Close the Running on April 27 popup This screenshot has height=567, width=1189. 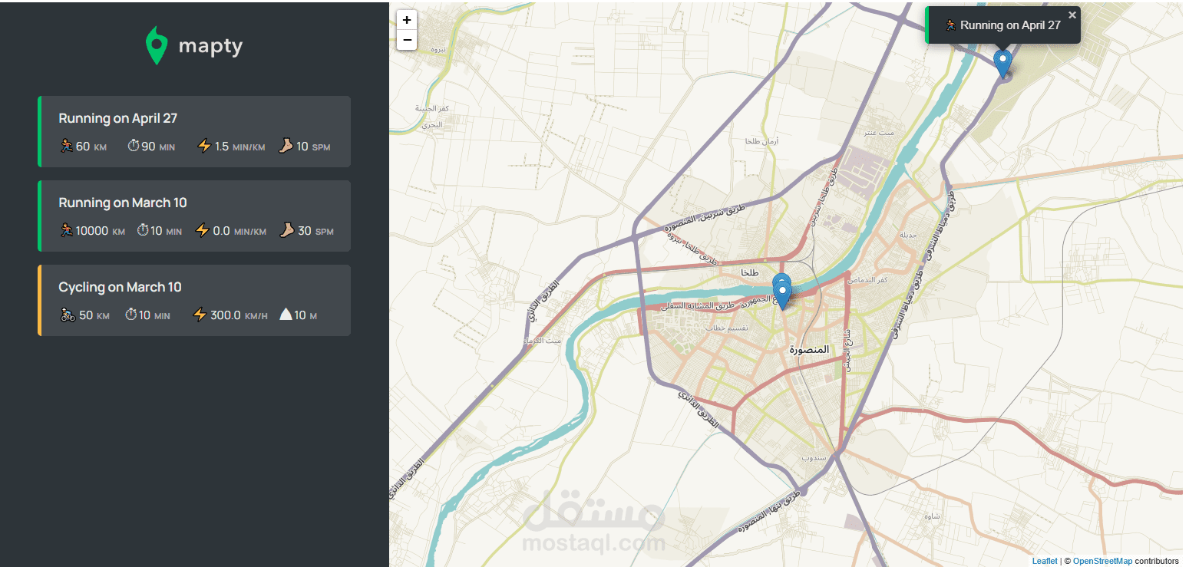tap(1072, 15)
